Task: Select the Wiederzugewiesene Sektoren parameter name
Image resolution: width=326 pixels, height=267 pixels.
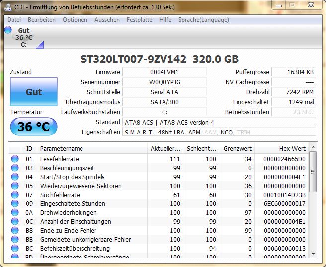Action: pyautogui.click(x=81, y=186)
